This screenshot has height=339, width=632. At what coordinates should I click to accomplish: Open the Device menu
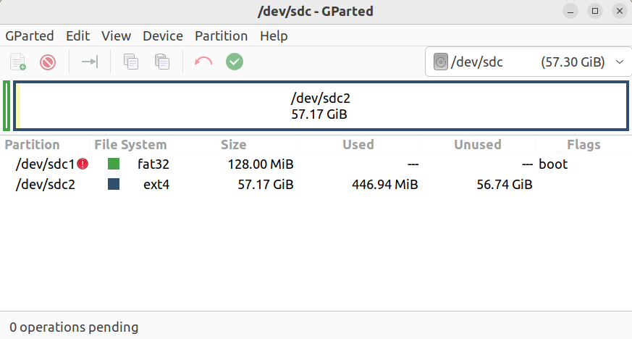(x=163, y=36)
